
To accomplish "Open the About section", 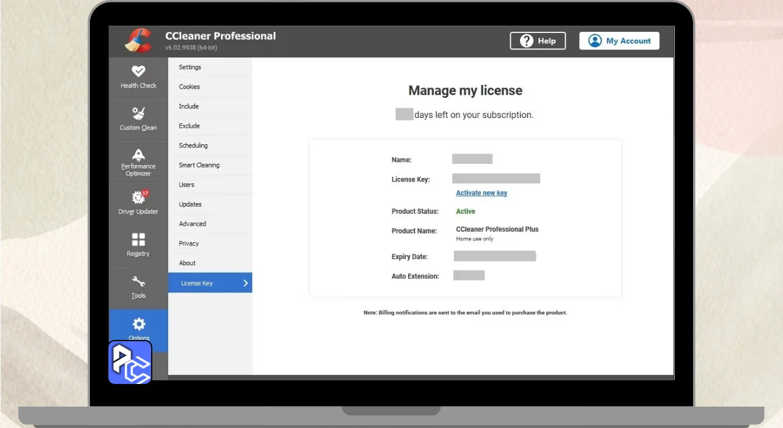I will click(x=187, y=263).
